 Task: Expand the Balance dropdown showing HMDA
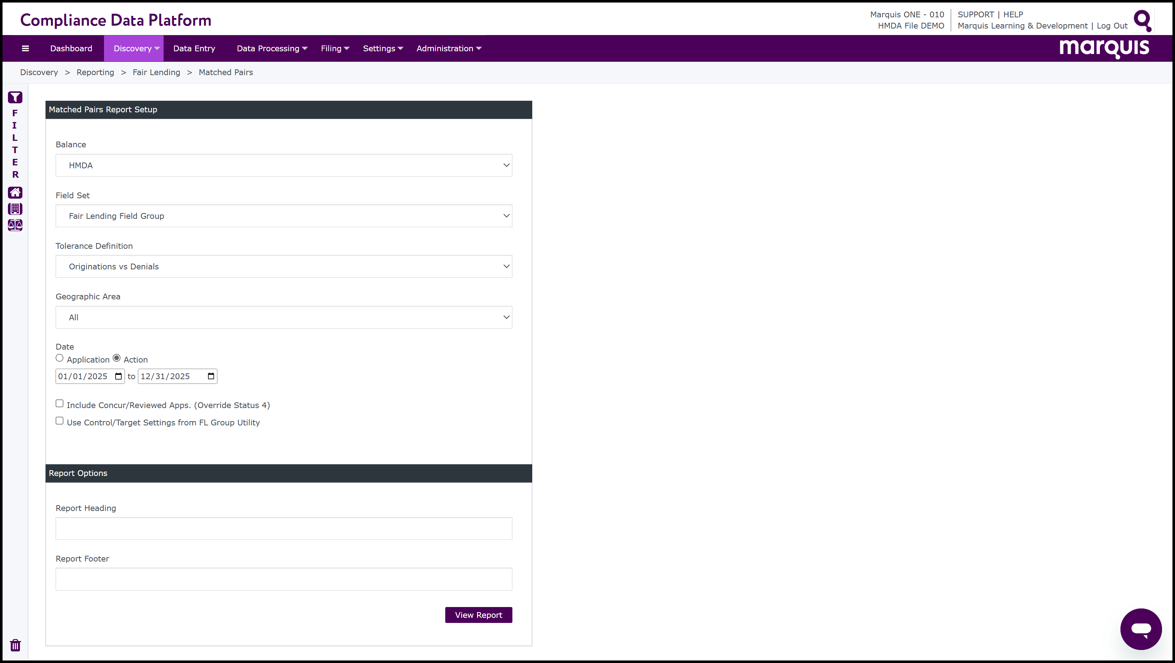pyautogui.click(x=284, y=165)
